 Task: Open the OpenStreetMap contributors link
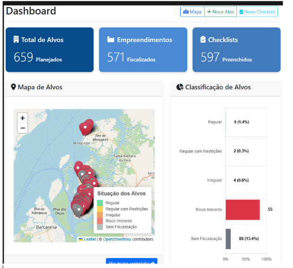pyautogui.click(x=117, y=239)
